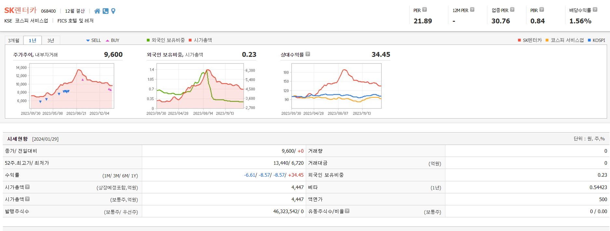Open the company homepage house icon

coord(97,11)
